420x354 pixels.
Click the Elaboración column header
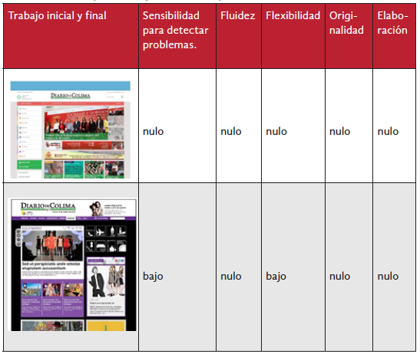[392, 23]
